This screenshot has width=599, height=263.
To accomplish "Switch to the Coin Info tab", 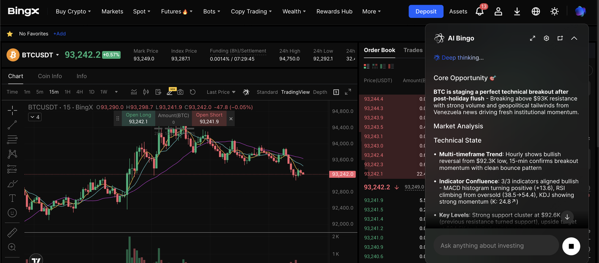I will pyautogui.click(x=50, y=76).
